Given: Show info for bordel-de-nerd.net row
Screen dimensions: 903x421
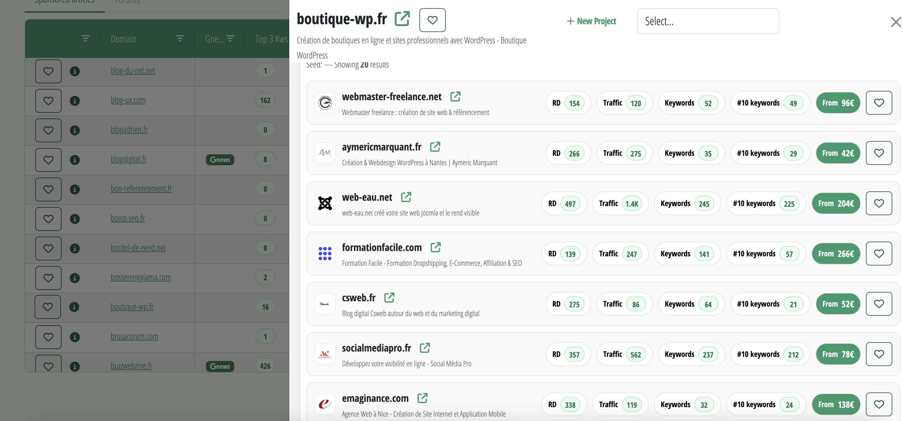Looking at the screenshot, I should 75,248.
